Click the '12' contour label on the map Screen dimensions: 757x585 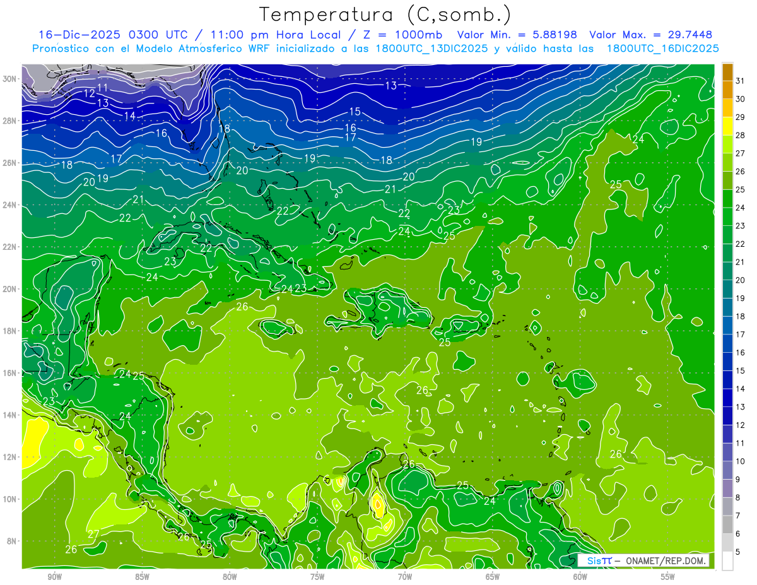90,94
